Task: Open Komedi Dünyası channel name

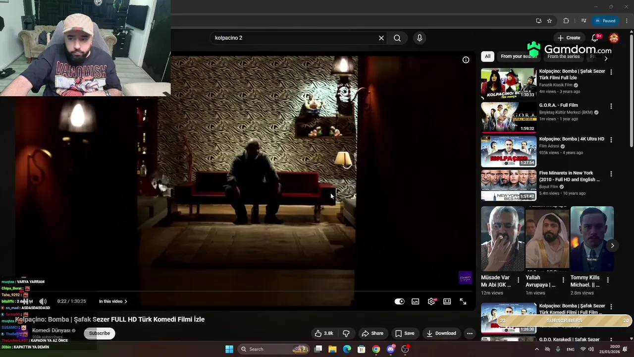Action: (52, 330)
